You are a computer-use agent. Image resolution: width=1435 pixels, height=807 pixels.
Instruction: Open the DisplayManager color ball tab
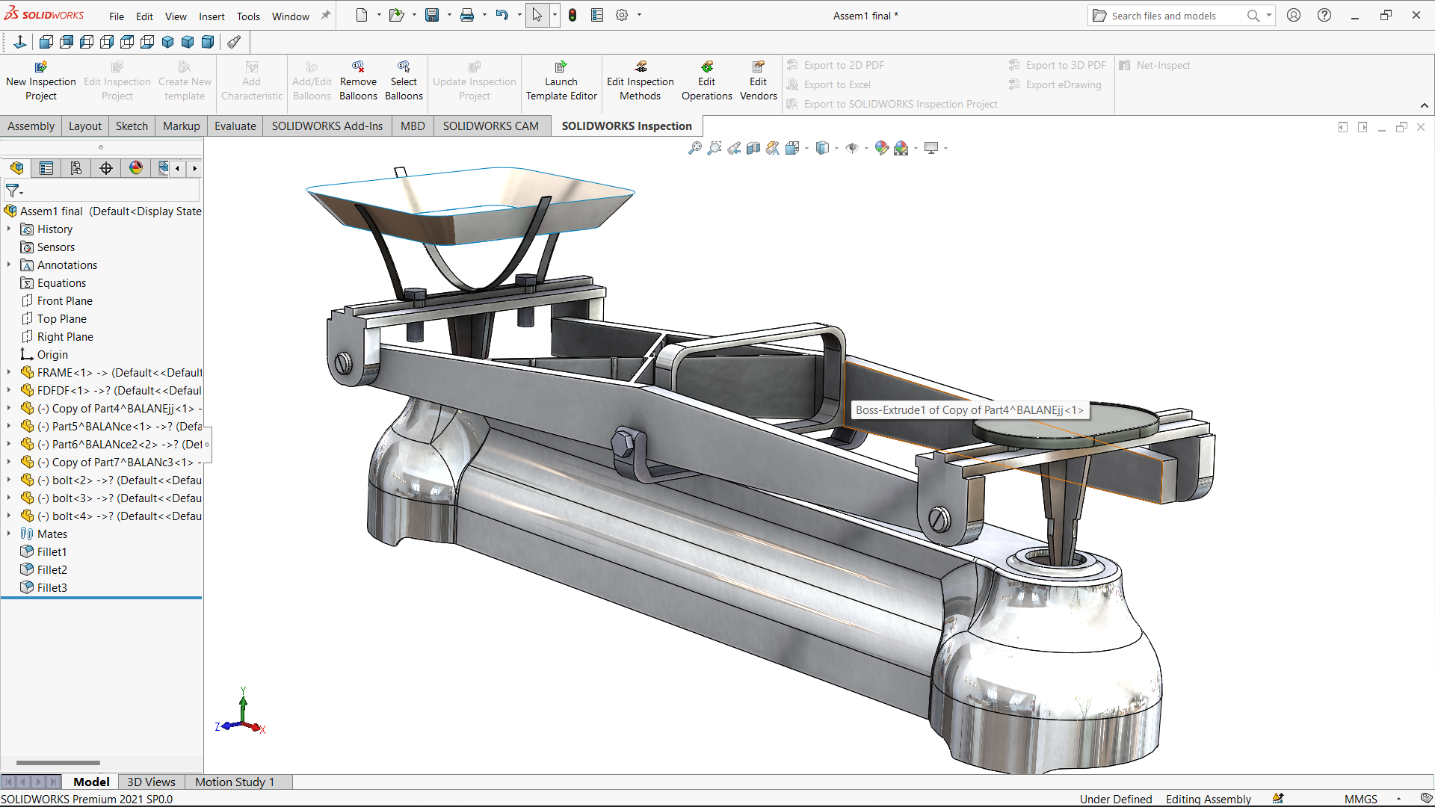[136, 168]
